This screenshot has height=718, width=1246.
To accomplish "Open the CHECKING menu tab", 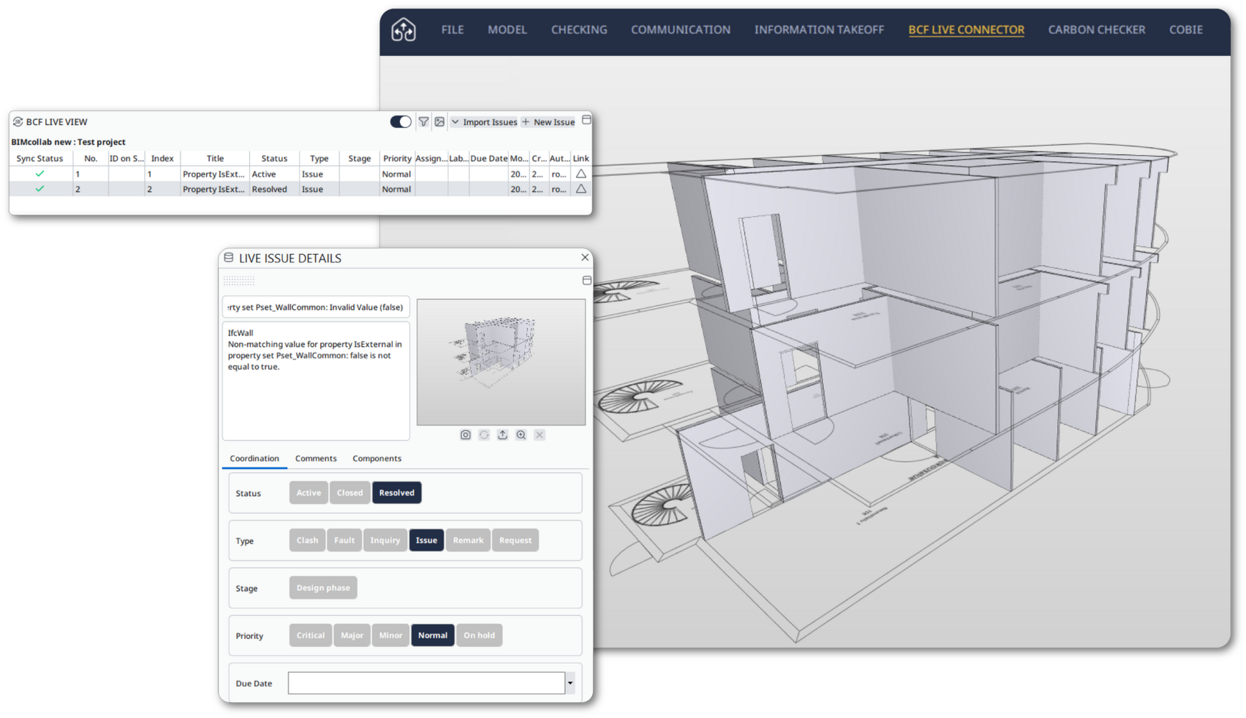I will click(x=579, y=29).
